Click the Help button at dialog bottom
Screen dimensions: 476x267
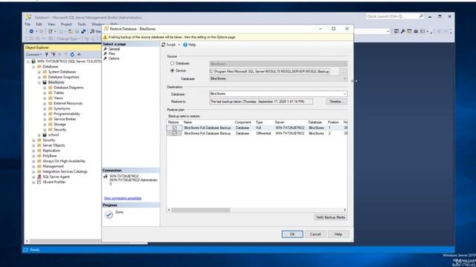click(x=338, y=234)
